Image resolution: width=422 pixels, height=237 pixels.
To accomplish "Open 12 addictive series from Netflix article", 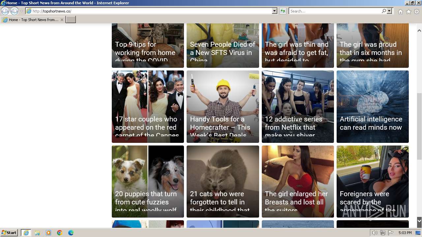I will point(298,107).
